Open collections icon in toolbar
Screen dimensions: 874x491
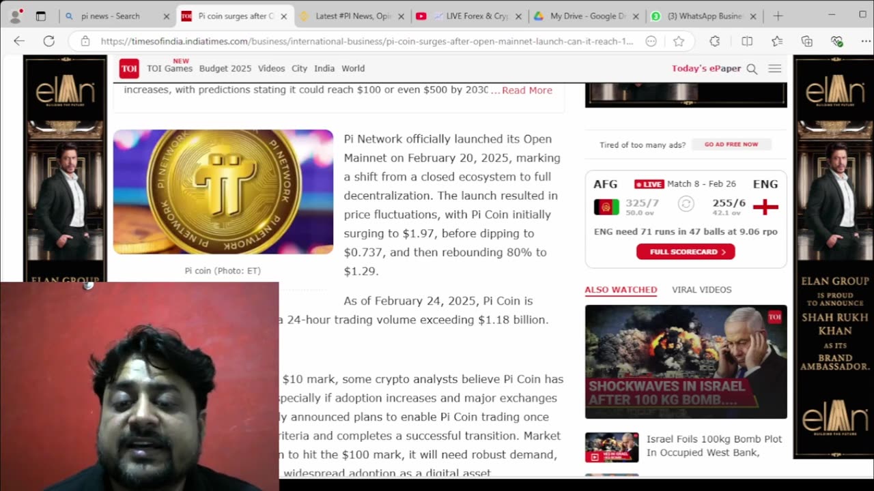pyautogui.click(x=807, y=42)
